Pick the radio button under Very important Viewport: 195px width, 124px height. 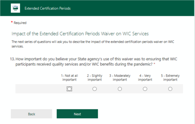coord(145,89)
